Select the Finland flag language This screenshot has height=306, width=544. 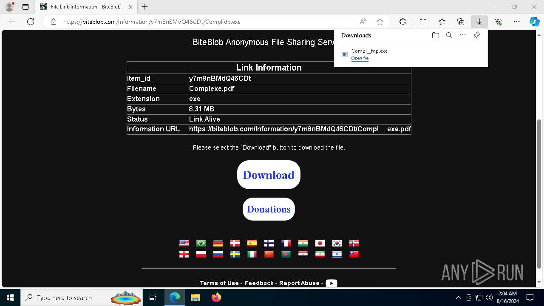tap(269, 243)
